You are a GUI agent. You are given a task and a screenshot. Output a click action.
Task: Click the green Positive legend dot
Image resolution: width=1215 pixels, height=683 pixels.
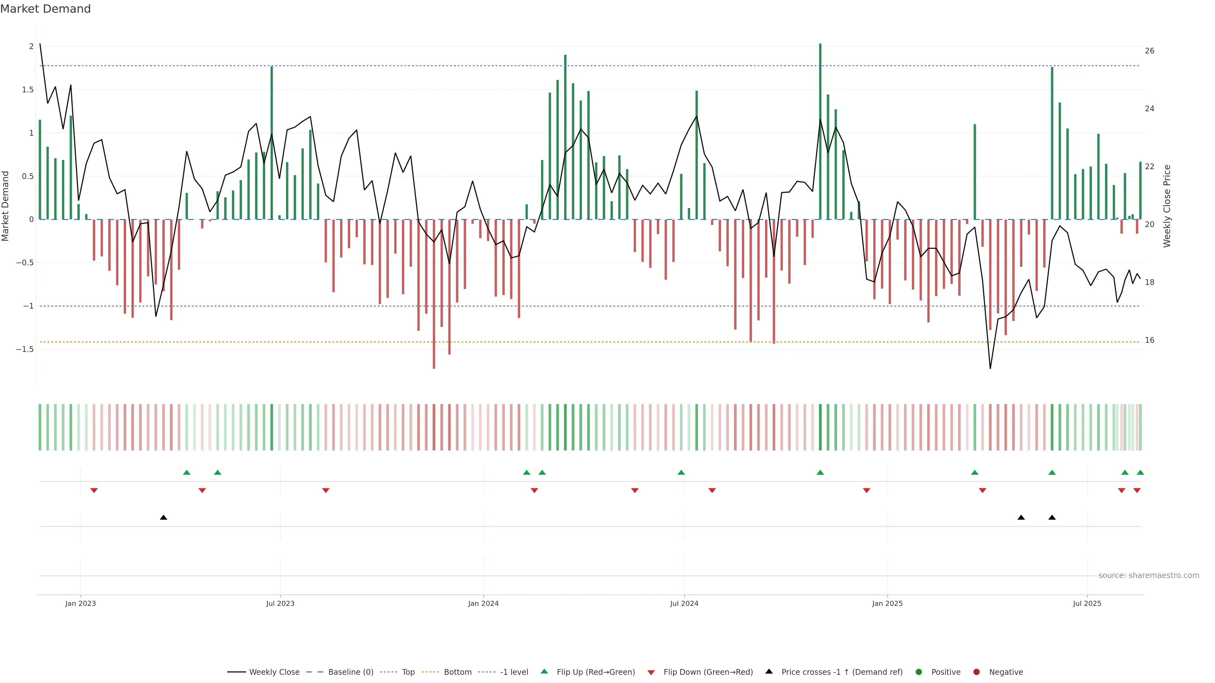918,672
